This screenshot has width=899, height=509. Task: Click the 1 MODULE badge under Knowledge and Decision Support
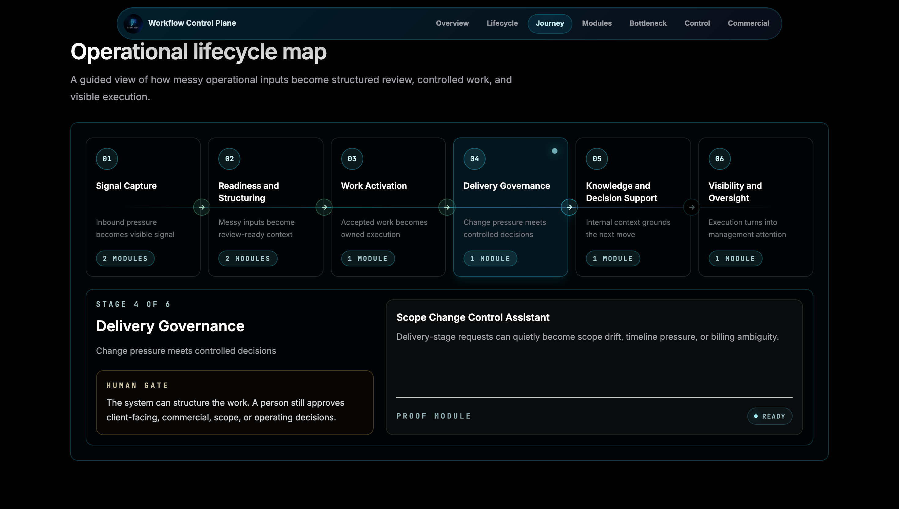tap(613, 259)
